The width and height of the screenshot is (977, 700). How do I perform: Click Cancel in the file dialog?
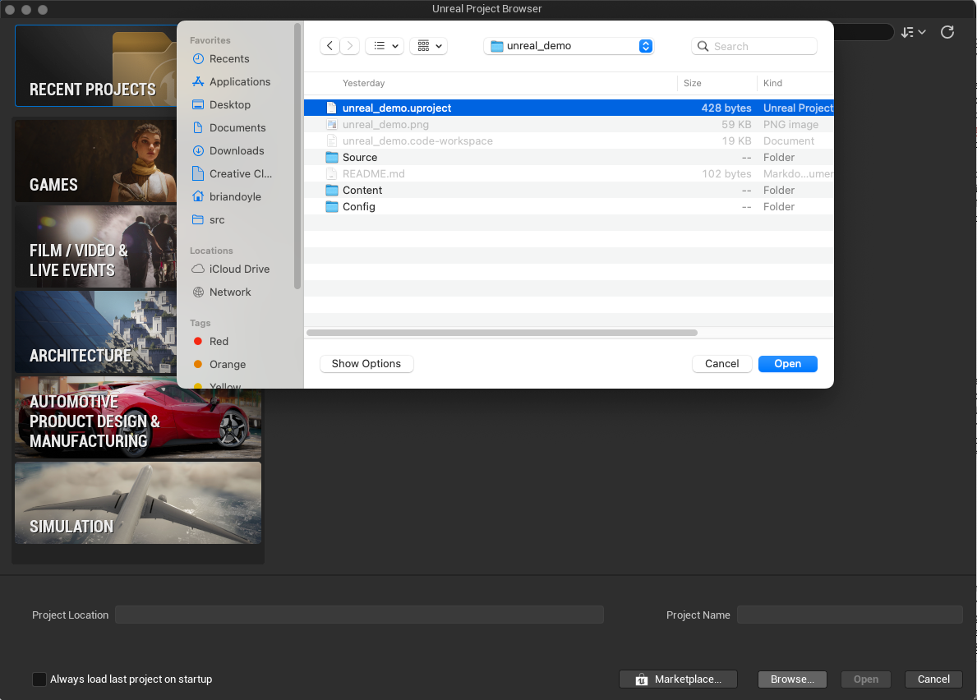point(722,364)
